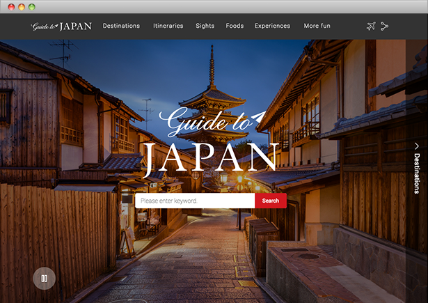Image resolution: width=428 pixels, height=303 pixels.
Task: Maximize the window with the green button
Action: coord(32,7)
